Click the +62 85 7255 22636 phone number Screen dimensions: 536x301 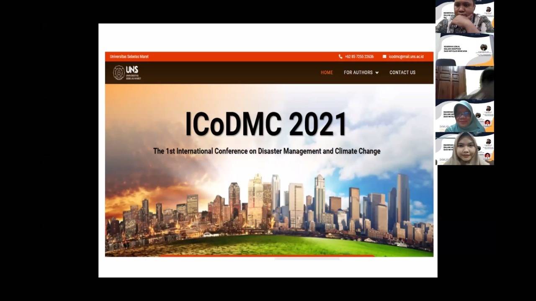point(359,57)
